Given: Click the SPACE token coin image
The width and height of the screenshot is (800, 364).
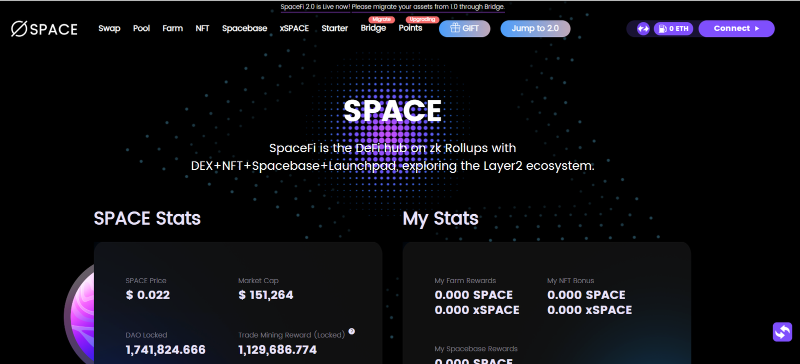Looking at the screenshot, I should click(79, 316).
